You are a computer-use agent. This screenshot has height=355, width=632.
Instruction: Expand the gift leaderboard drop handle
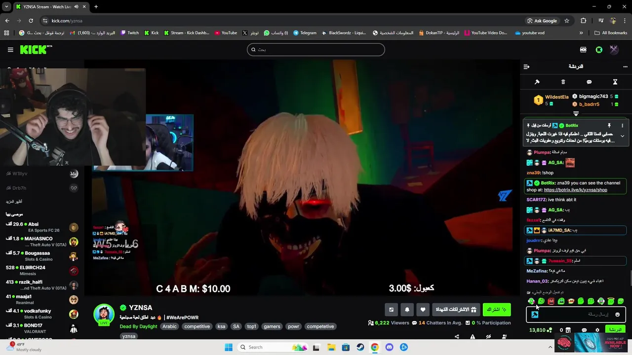click(x=576, y=114)
